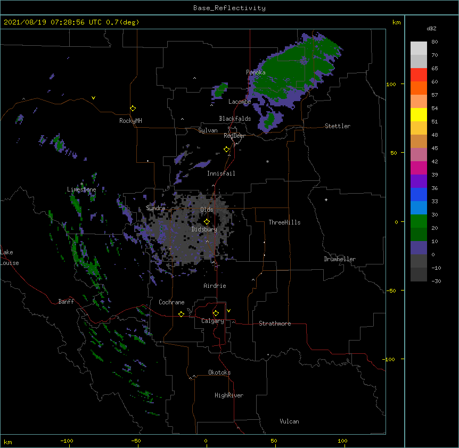
Task: Click the Sylvan label on the map
Action: pyautogui.click(x=208, y=130)
